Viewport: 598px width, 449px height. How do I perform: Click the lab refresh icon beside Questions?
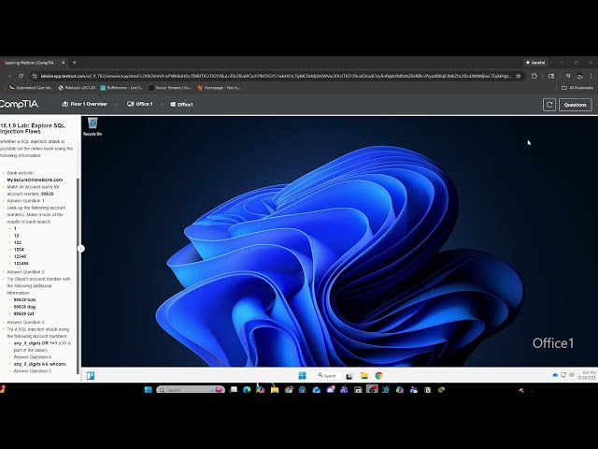pyautogui.click(x=549, y=105)
